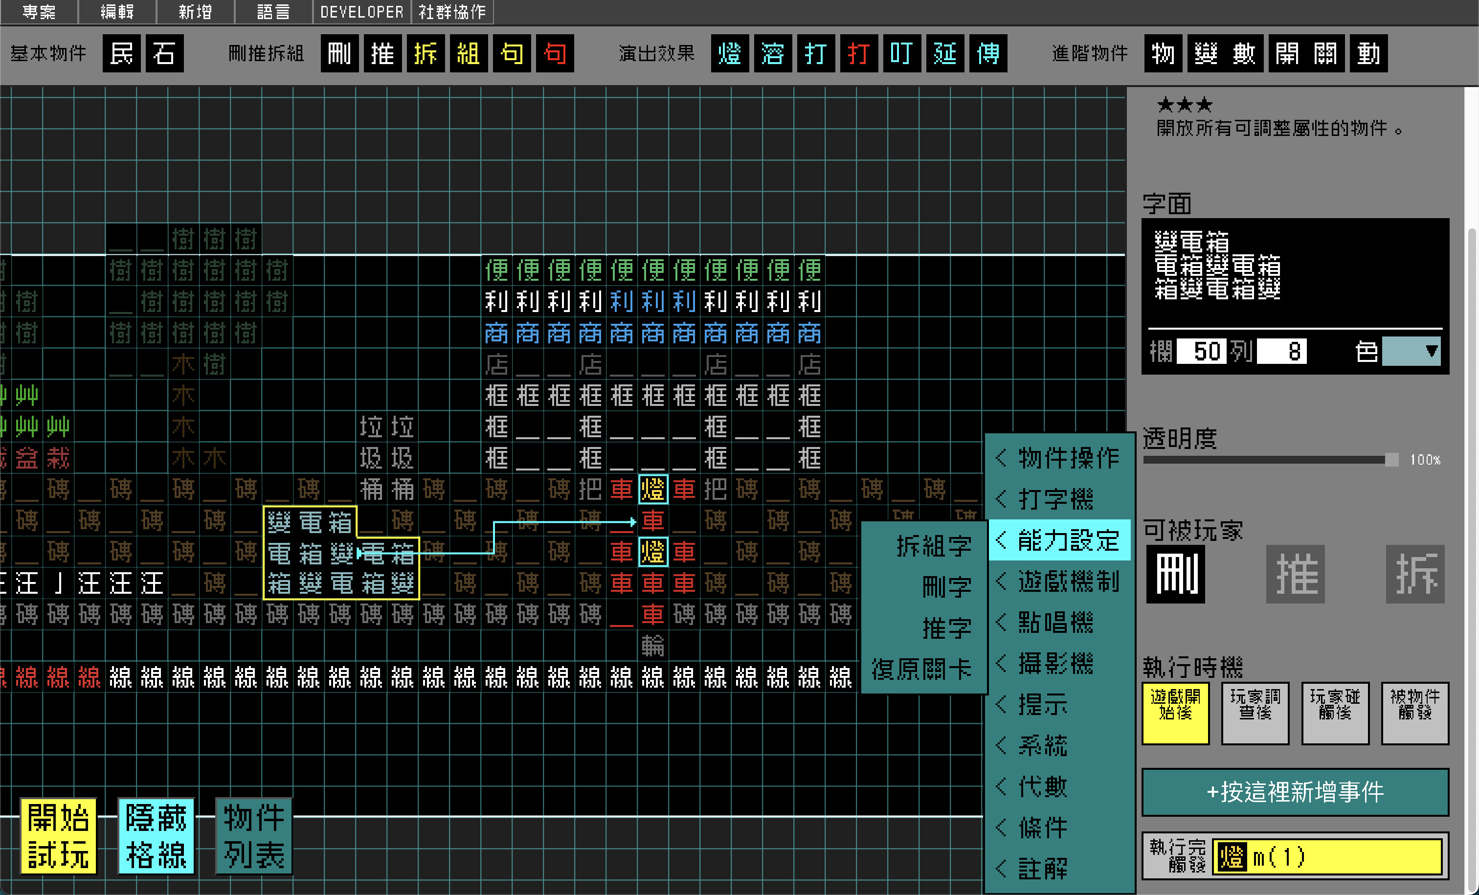Click the 開始試玩 playtest button
The height and width of the screenshot is (895, 1479).
coord(58,837)
